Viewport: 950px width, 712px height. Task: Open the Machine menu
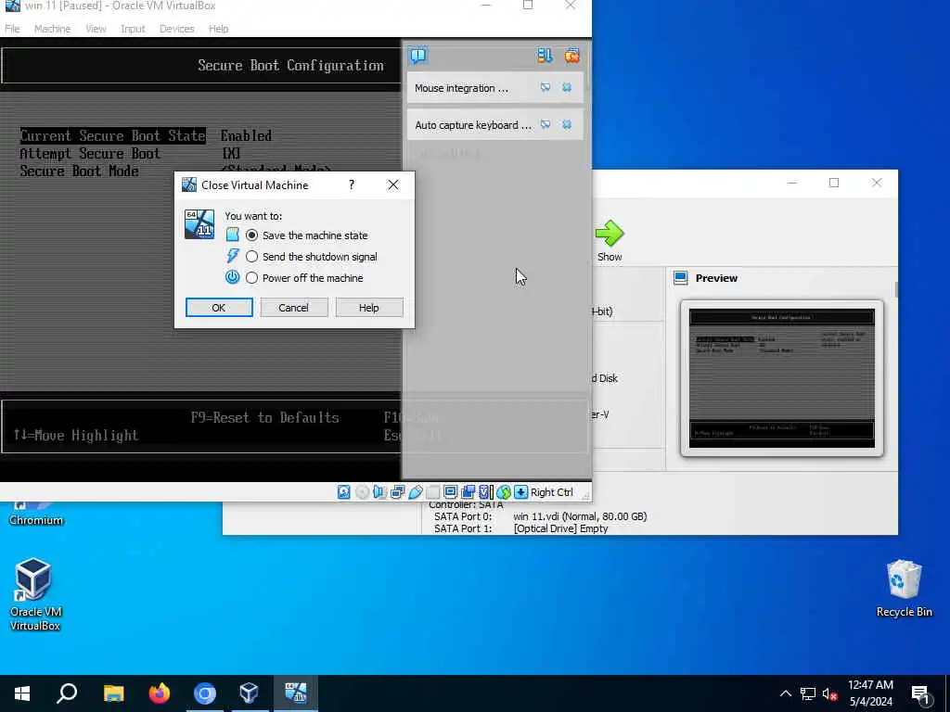52,29
